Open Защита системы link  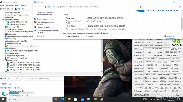coord(43,27)
